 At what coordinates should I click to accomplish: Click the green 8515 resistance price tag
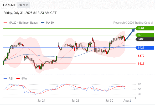coord(145,35)
